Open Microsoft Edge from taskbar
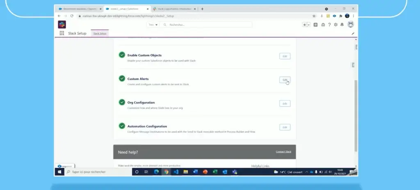420x190 pixels. click(156, 172)
